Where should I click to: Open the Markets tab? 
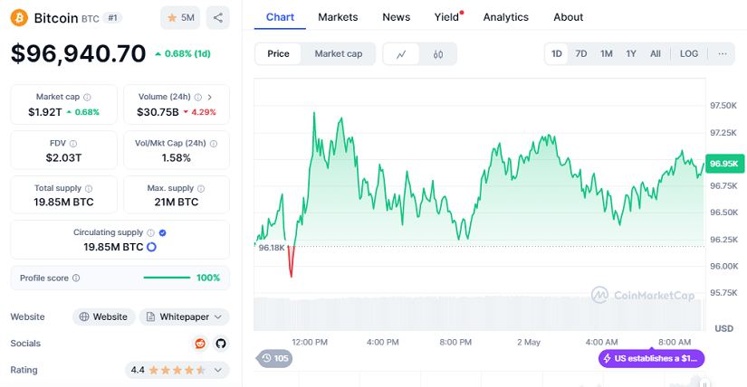click(338, 17)
